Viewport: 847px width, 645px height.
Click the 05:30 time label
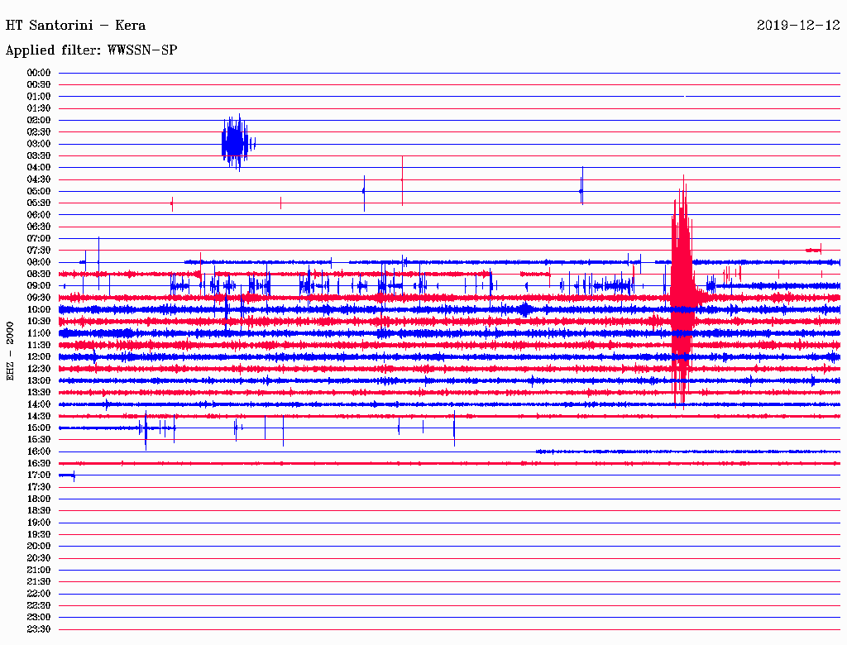pyautogui.click(x=39, y=203)
